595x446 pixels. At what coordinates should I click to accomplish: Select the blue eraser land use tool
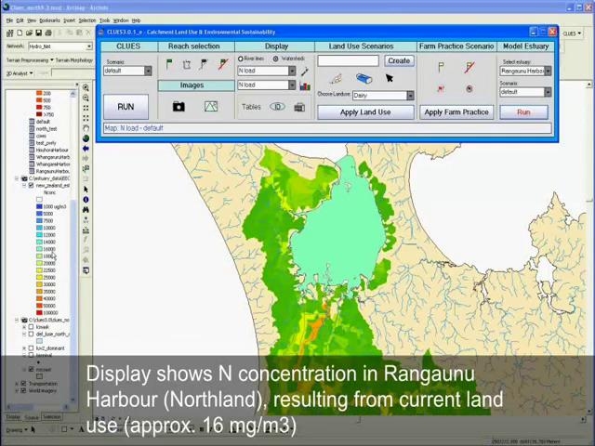click(364, 79)
